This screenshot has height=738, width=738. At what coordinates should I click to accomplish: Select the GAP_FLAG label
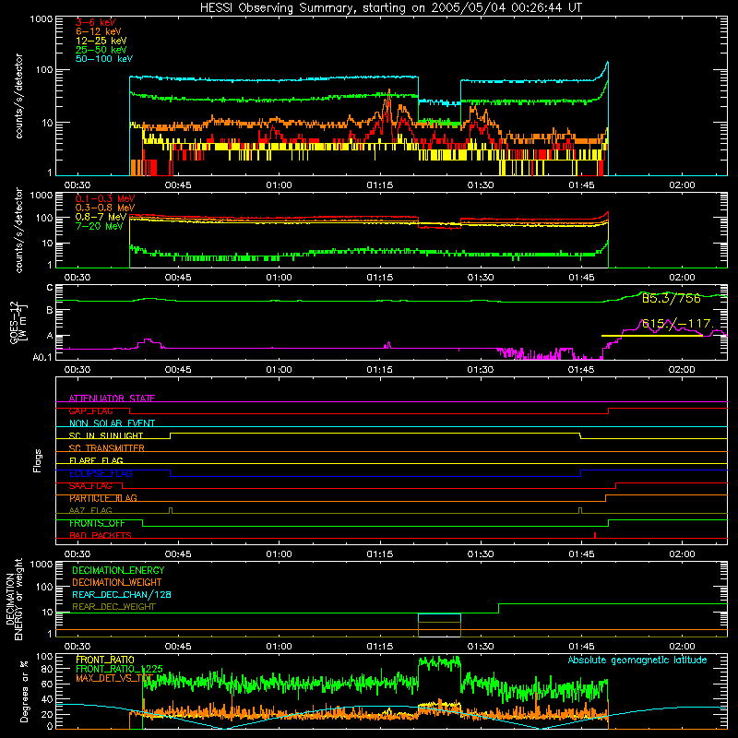[x=90, y=411]
